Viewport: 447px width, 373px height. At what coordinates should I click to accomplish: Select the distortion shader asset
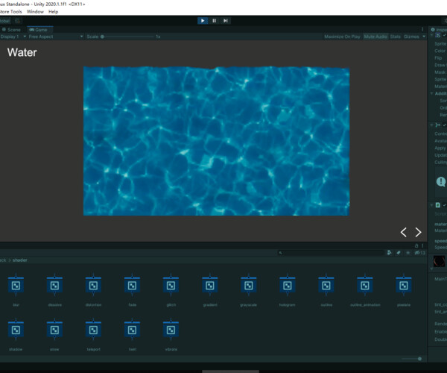click(x=94, y=290)
